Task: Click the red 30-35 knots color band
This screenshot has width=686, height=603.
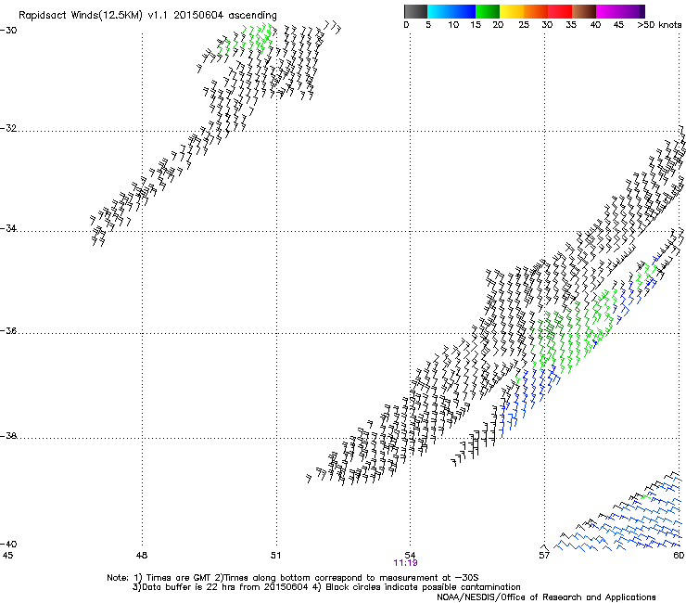Action: (559, 11)
